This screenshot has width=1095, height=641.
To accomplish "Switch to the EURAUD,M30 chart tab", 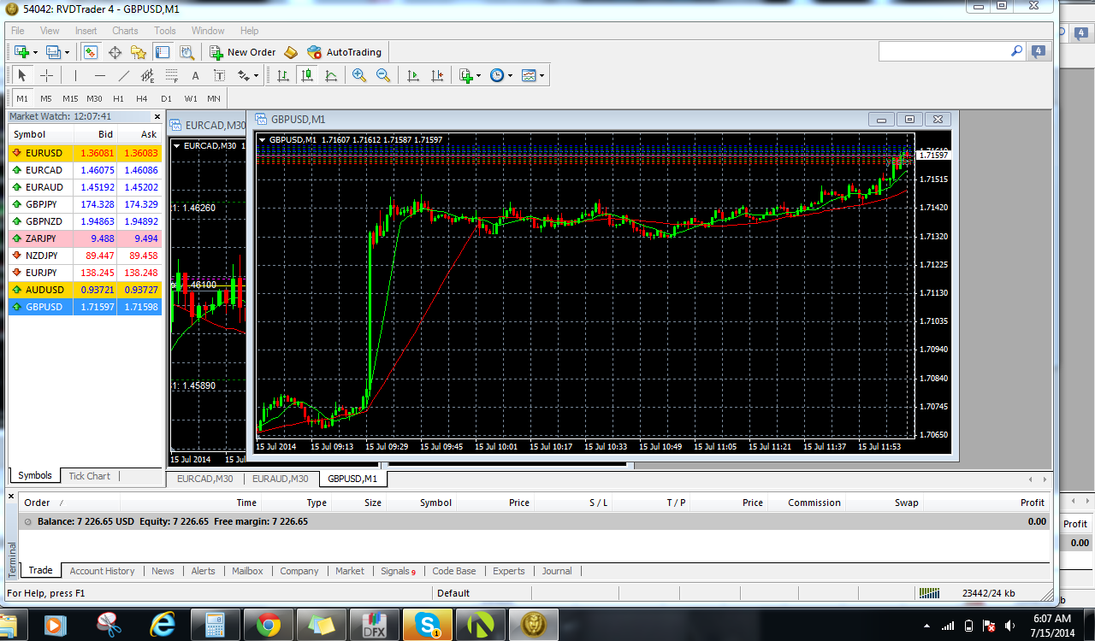I will point(281,479).
